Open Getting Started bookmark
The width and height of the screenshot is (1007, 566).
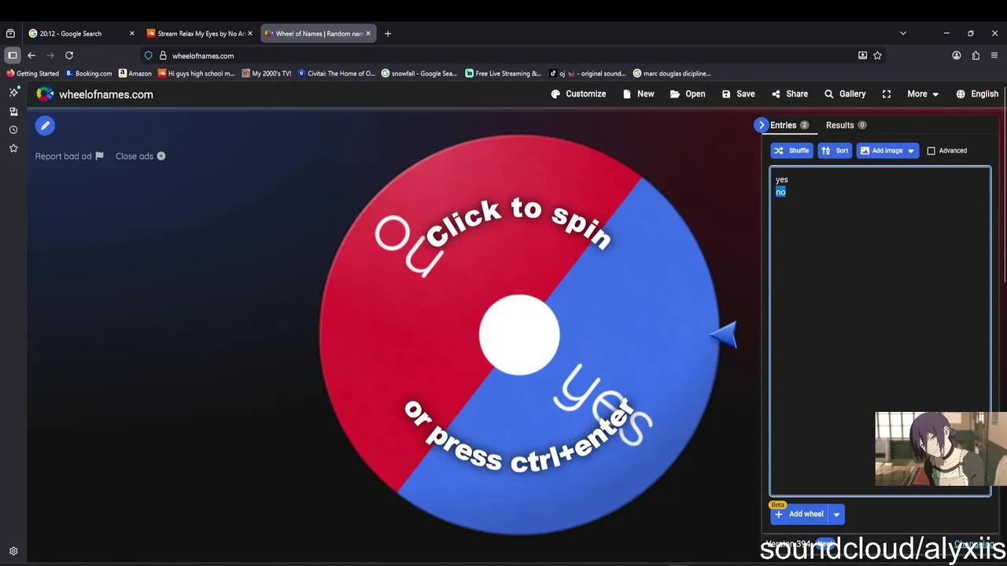click(x=32, y=74)
